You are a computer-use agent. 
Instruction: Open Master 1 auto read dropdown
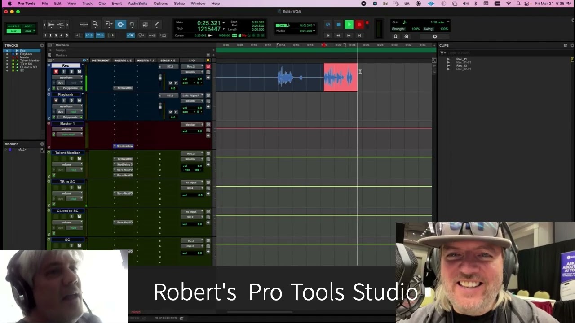(70, 135)
